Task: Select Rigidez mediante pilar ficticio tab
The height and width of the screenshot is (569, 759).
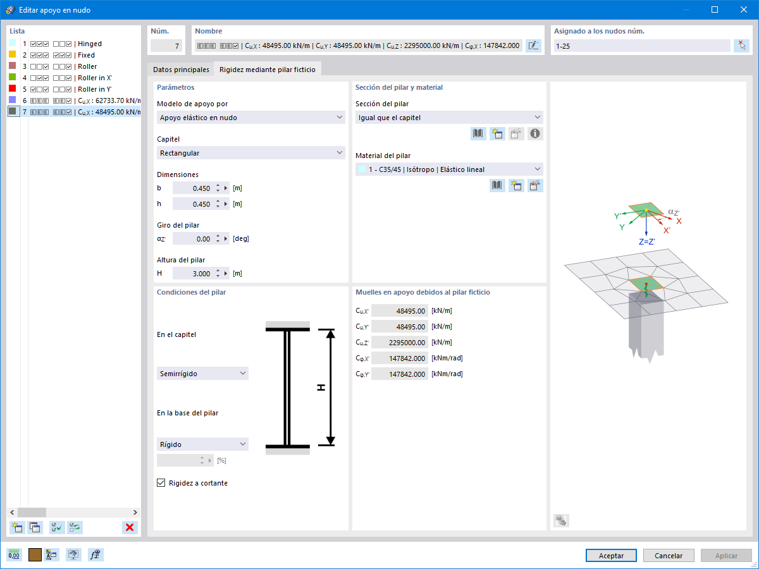Action: (x=268, y=69)
